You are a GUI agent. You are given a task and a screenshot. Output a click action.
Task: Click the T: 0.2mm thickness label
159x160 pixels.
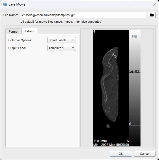pos(100,141)
